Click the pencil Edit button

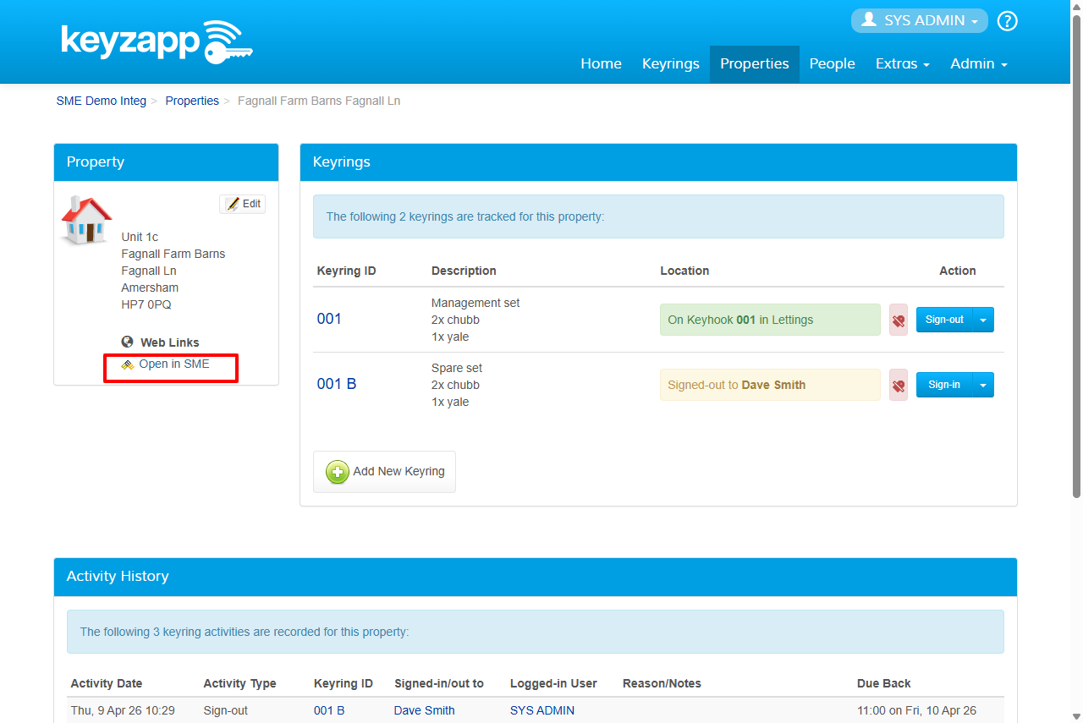243,204
